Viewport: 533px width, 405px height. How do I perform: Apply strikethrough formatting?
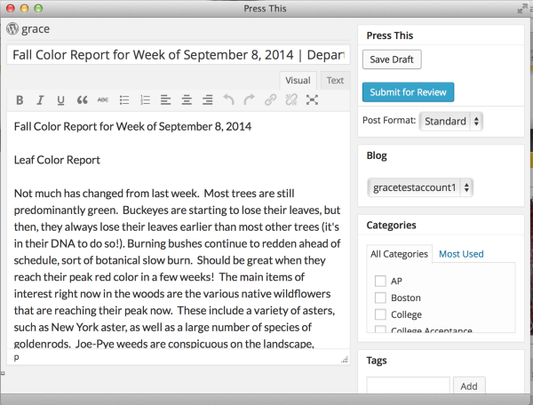coord(103,99)
